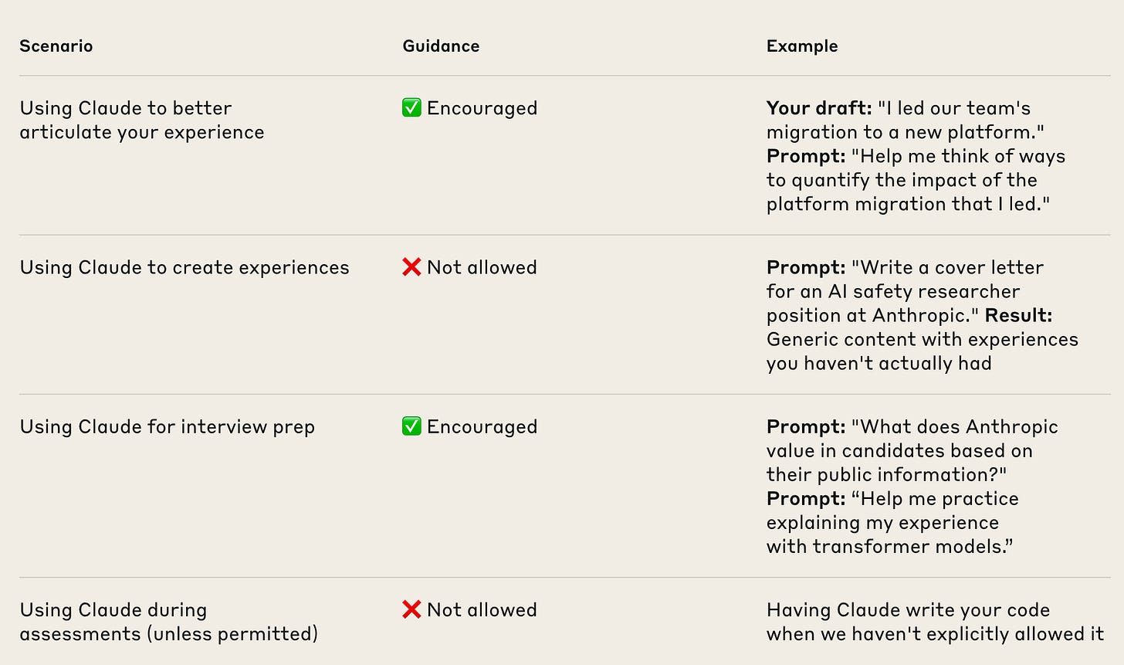Click the green checkmark beside first Encouraged
The width and height of the screenshot is (1124, 665).
[x=411, y=108]
